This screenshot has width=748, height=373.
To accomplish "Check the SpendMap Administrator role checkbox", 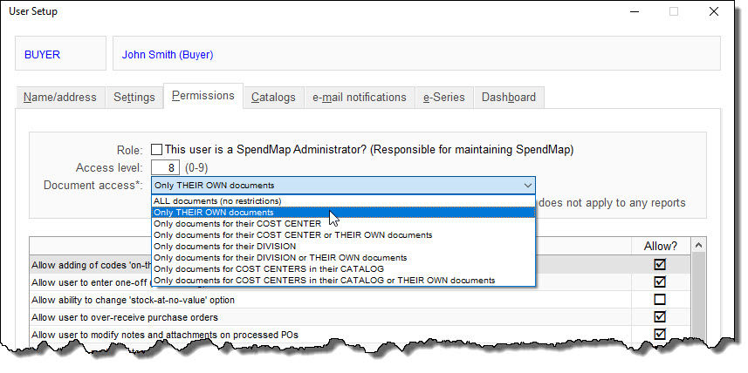I will [x=156, y=150].
